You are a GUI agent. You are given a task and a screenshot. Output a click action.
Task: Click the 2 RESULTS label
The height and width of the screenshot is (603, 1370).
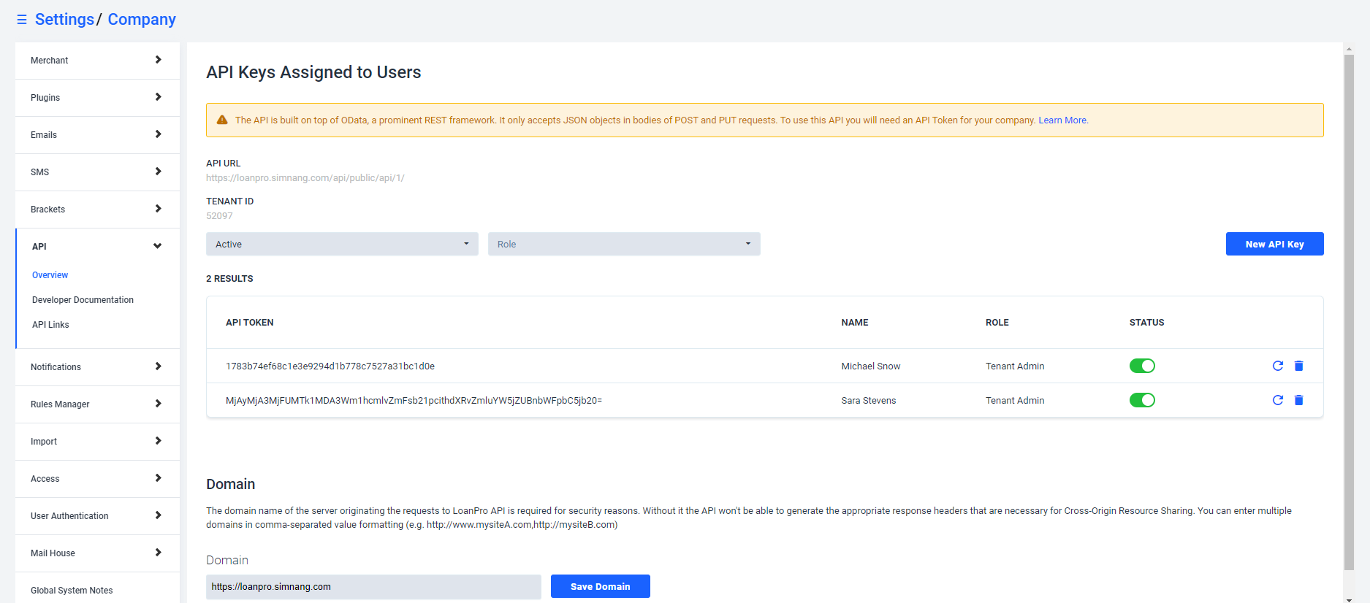click(229, 279)
